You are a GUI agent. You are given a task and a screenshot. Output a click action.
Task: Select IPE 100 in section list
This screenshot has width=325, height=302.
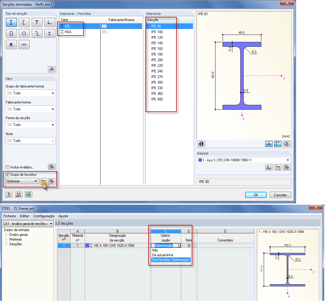[157, 32]
